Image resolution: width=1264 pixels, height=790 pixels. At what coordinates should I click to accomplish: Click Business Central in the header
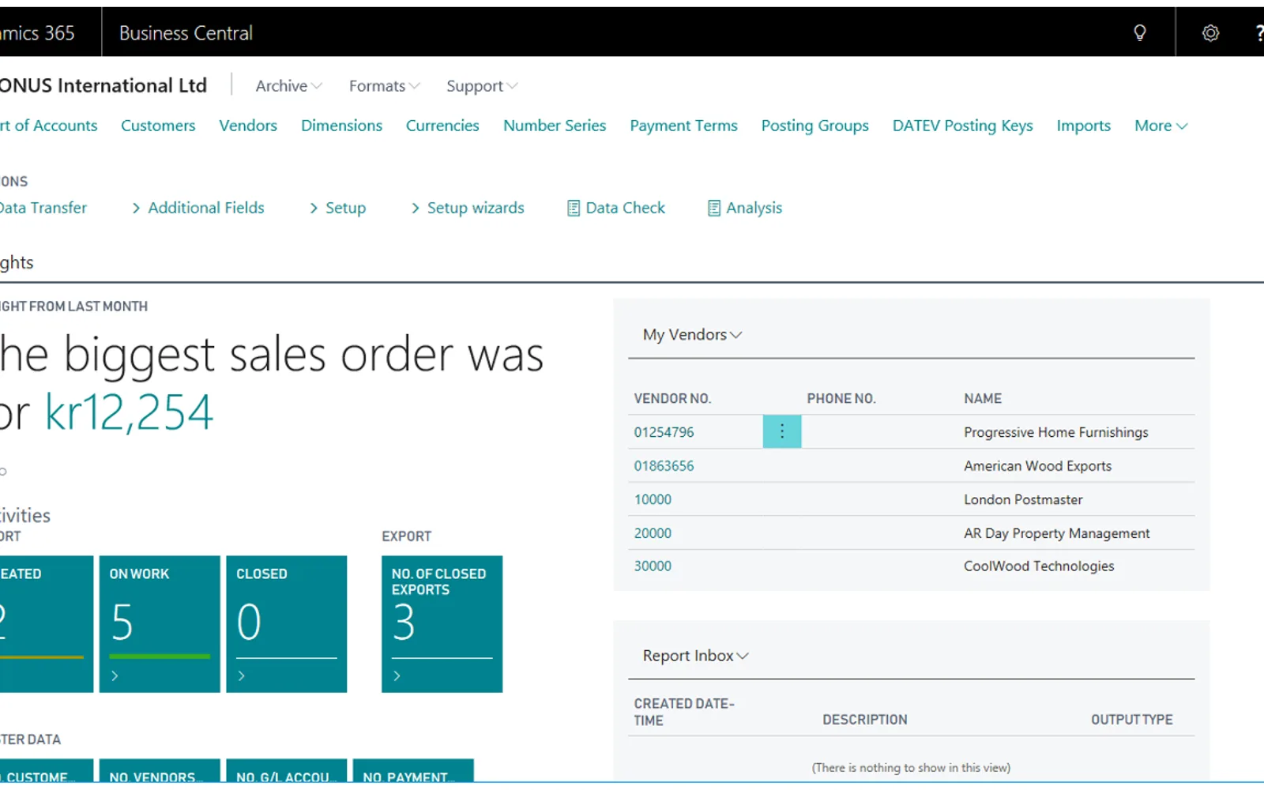[186, 32]
